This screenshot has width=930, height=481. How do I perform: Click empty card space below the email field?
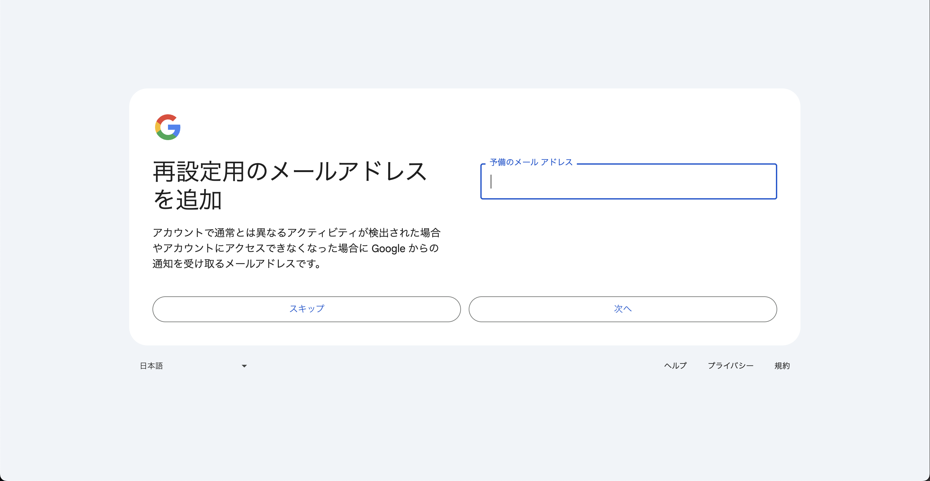point(628,245)
